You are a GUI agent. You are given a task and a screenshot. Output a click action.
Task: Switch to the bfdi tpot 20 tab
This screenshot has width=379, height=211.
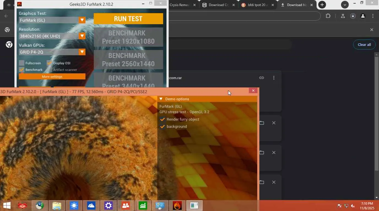[258, 5]
